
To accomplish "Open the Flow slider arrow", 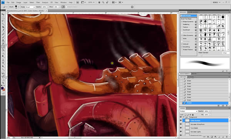I will [x=59, y=7].
